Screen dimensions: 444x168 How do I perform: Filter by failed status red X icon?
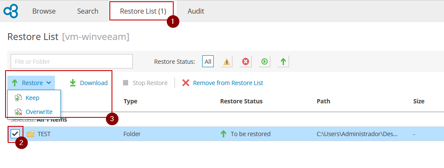pos(246,61)
